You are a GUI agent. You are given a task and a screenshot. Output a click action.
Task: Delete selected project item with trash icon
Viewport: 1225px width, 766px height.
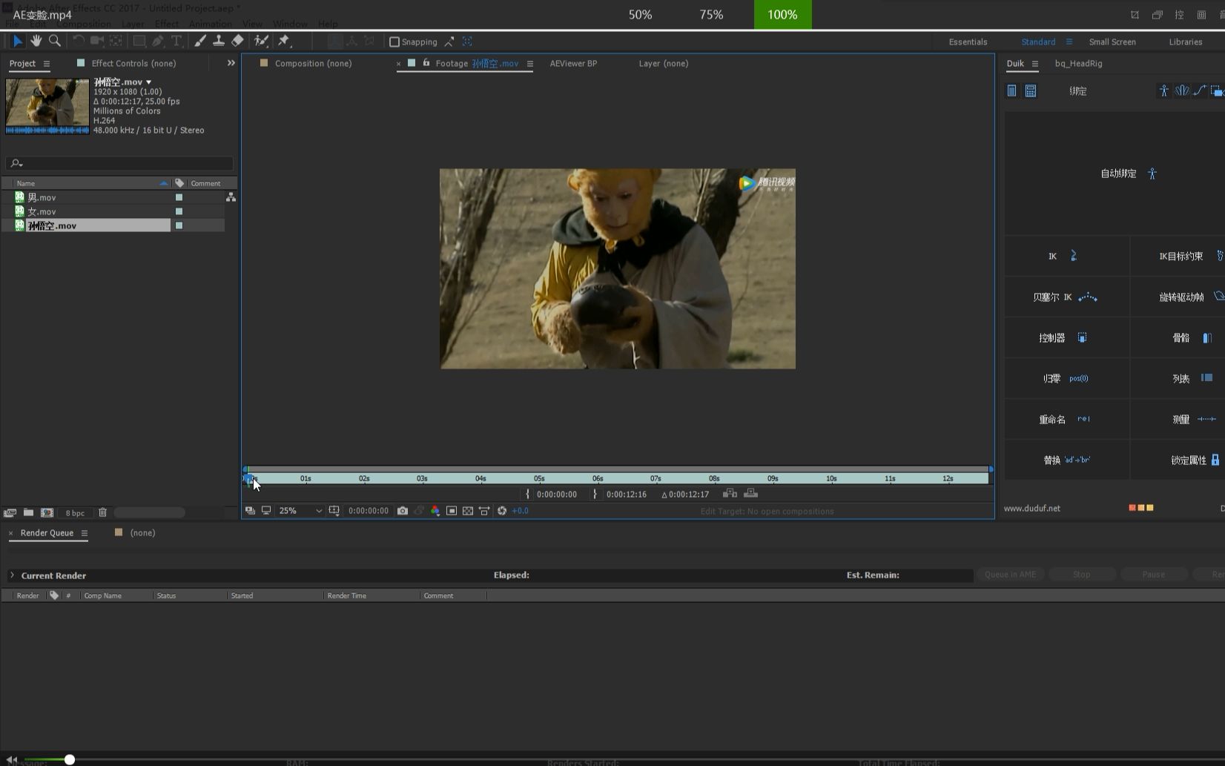[102, 512]
